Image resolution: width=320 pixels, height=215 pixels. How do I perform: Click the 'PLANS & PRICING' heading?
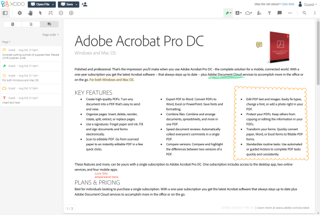97,182
